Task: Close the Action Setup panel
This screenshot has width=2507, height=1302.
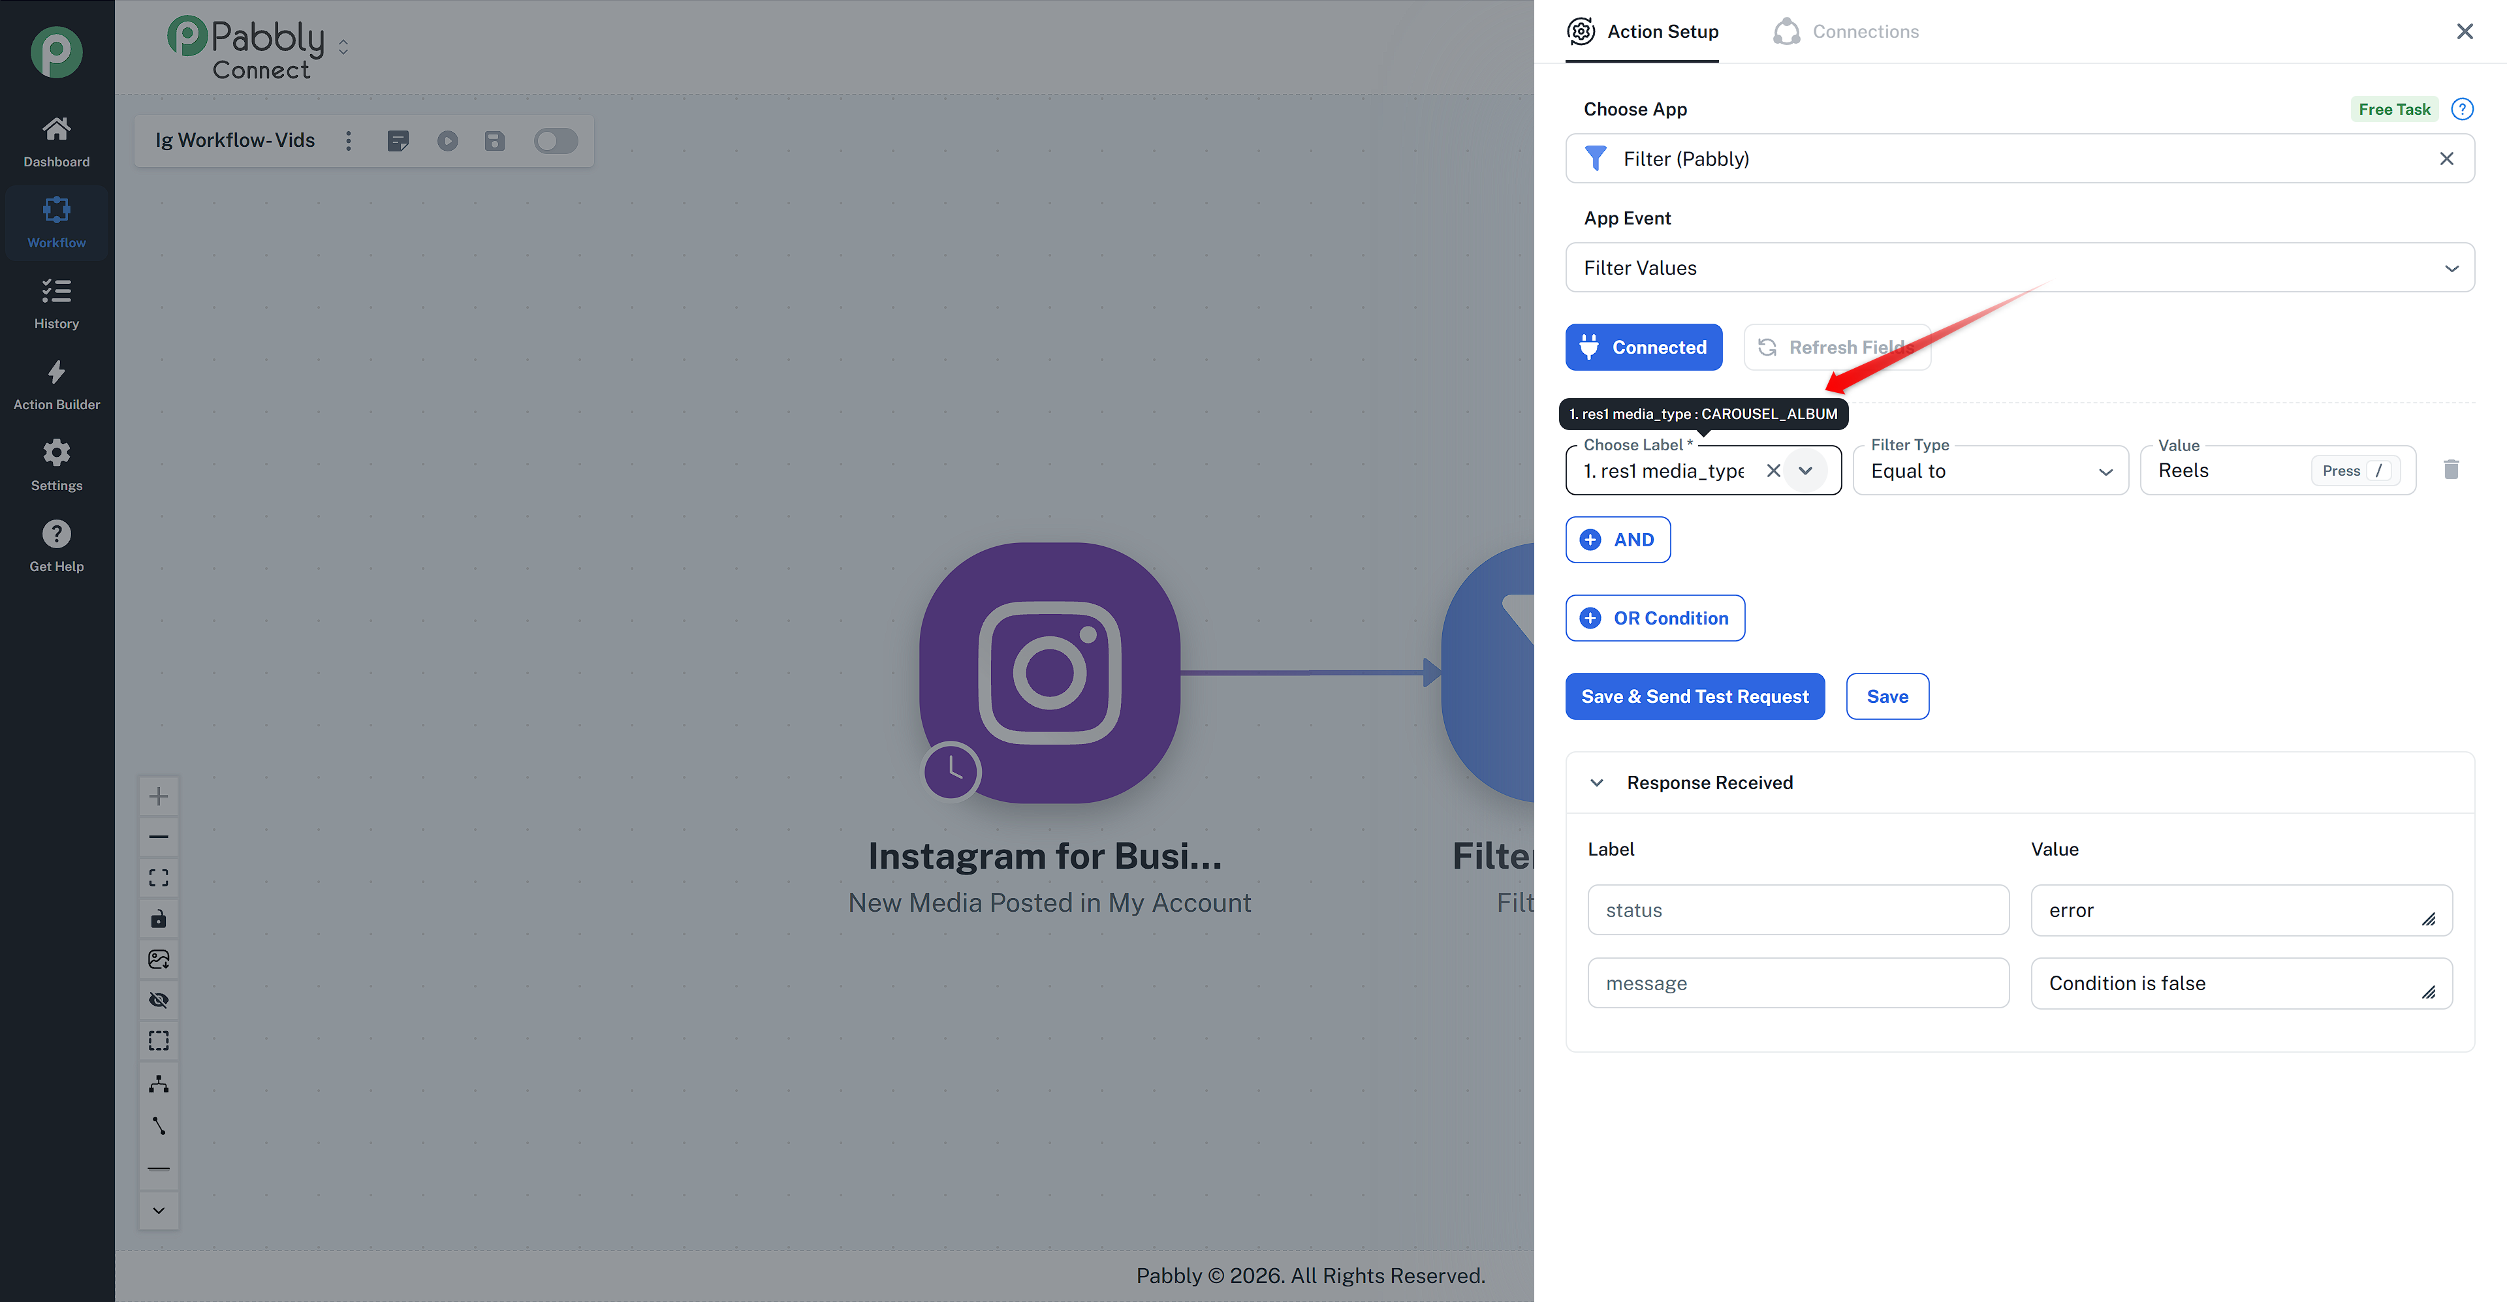Action: [2464, 31]
